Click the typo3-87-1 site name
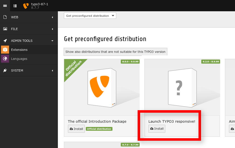235x148 pixels. pyautogui.click(x=40, y=4)
